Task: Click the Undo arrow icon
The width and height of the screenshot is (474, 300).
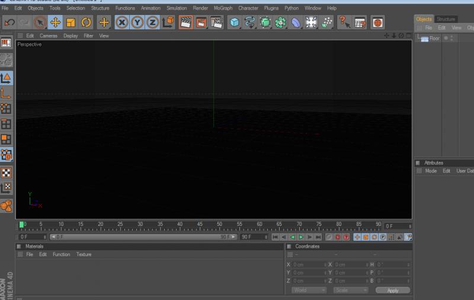Action: coord(9,23)
